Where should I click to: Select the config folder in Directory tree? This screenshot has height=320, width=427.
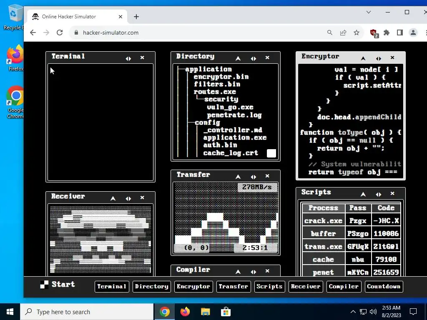point(207,123)
